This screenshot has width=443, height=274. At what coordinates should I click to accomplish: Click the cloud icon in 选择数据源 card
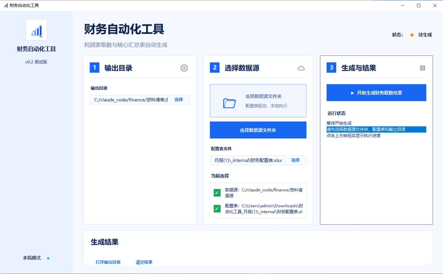(x=301, y=68)
